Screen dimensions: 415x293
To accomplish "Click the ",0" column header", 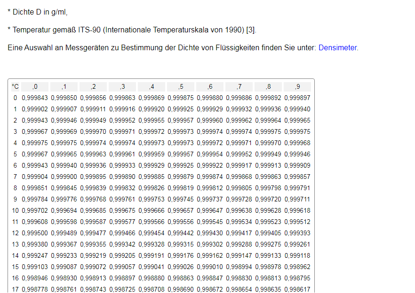I will coord(35,86).
